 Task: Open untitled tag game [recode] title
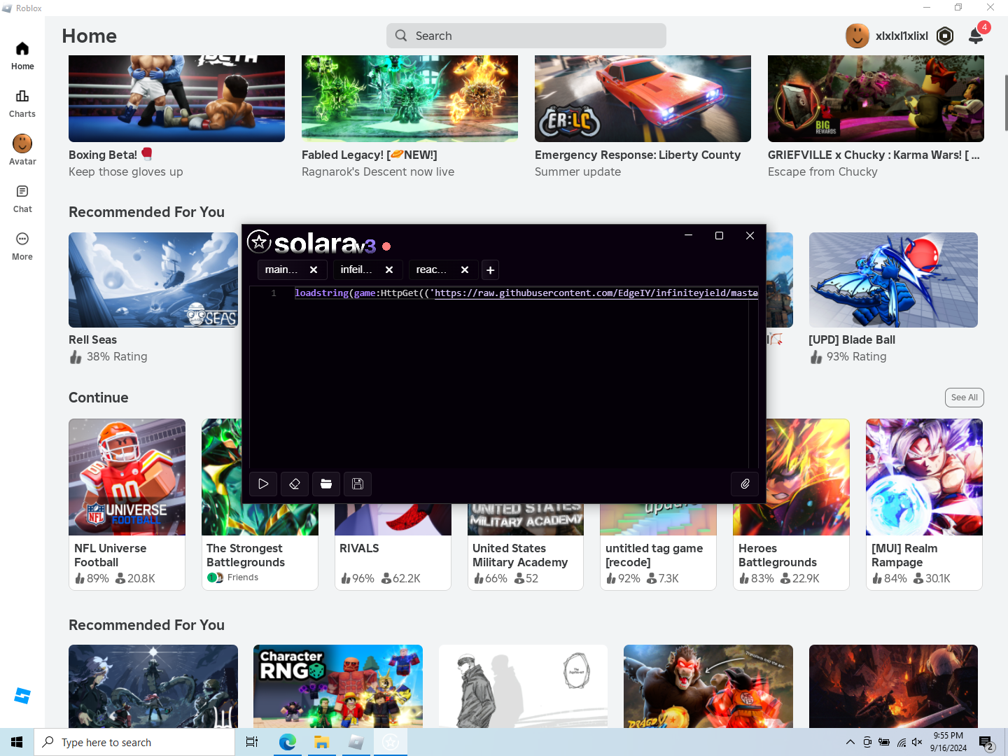(x=654, y=555)
